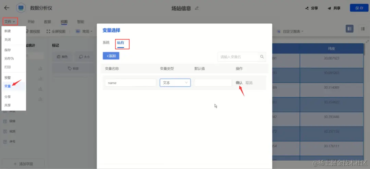This screenshot has height=169, width=370.
Task: Switch to the 开始 tab
Action: (31, 22)
